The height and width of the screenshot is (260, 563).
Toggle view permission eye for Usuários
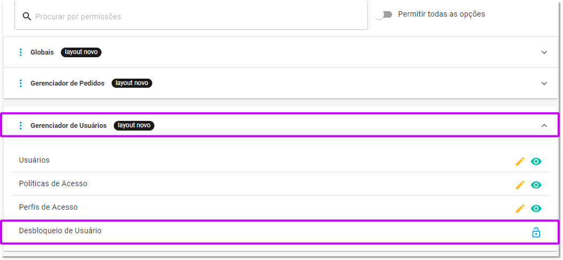(536, 162)
